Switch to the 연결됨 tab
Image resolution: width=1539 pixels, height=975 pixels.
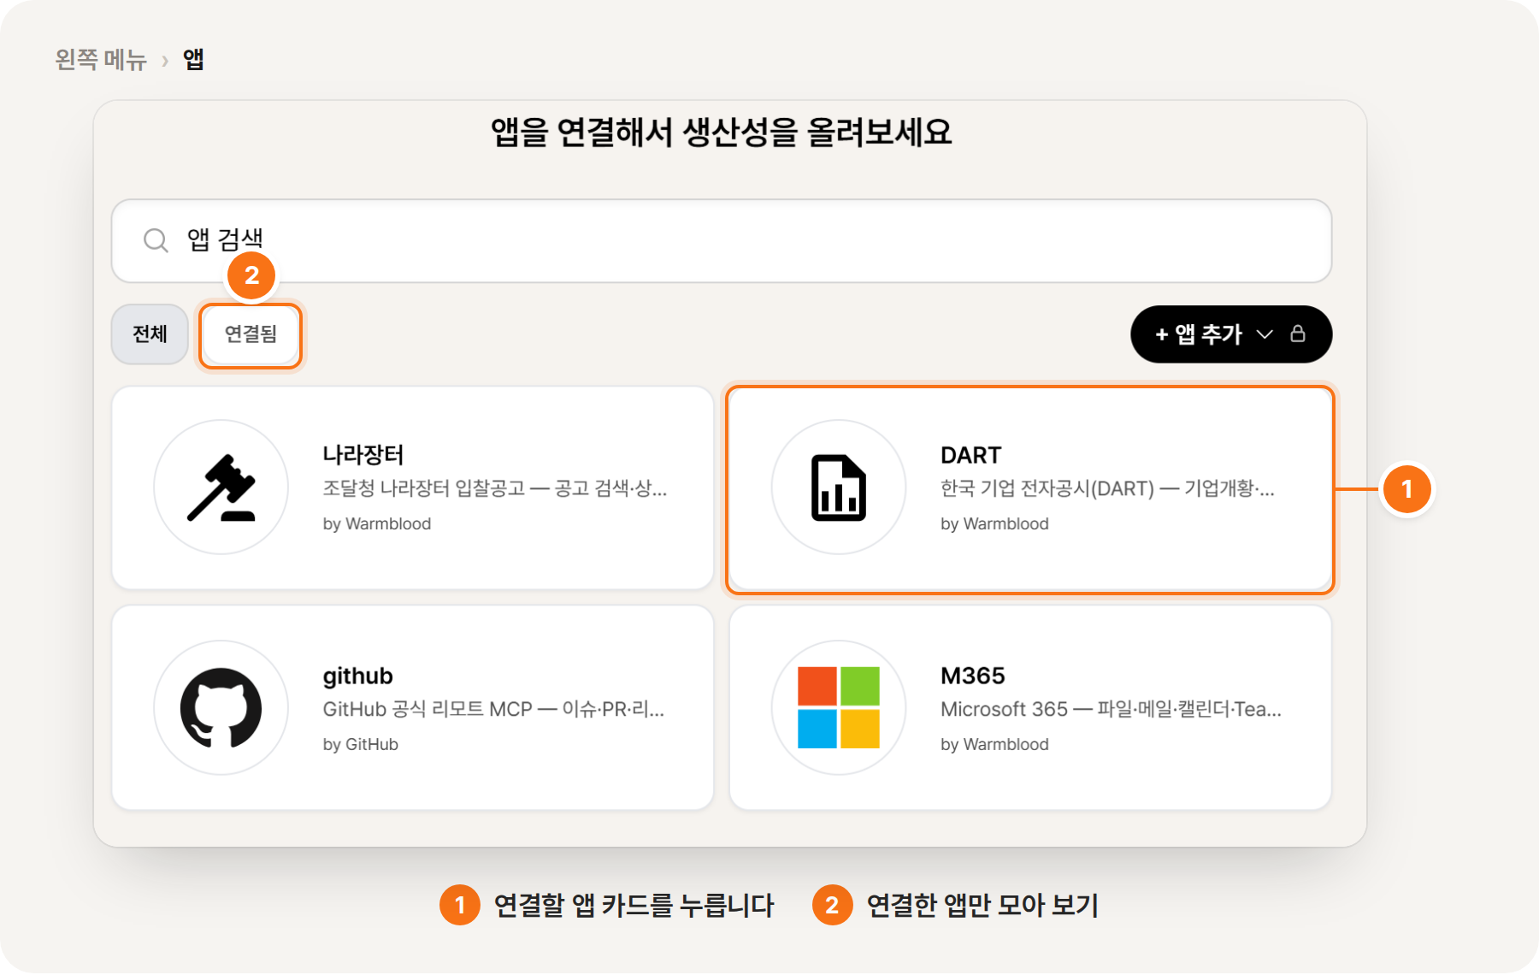click(251, 334)
